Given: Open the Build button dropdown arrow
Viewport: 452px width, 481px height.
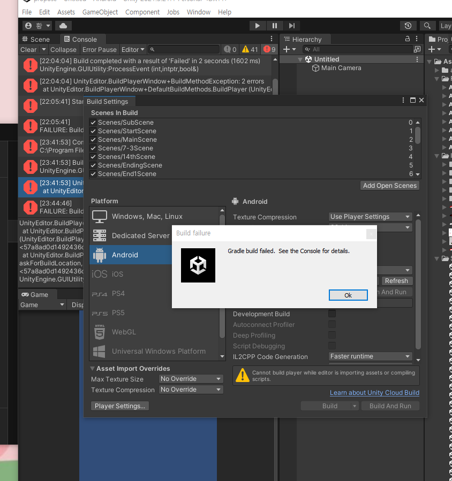Looking at the screenshot, I should point(355,406).
